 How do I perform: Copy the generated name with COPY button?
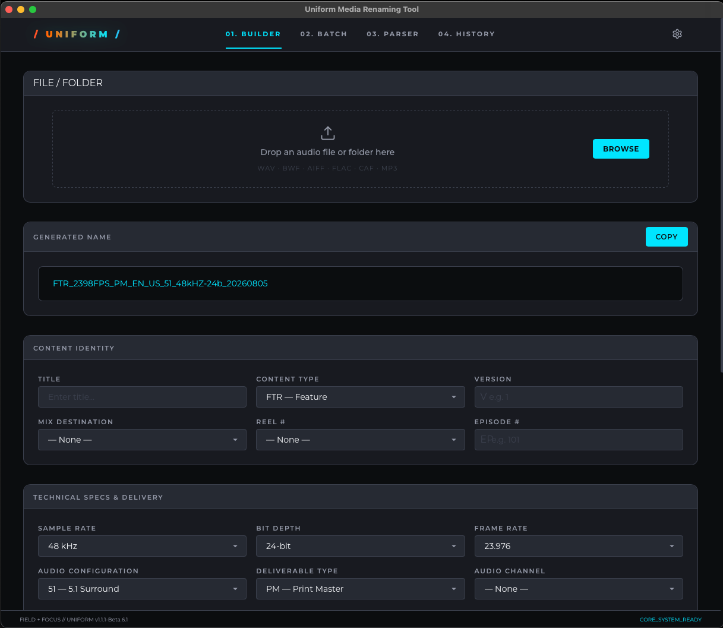point(667,236)
